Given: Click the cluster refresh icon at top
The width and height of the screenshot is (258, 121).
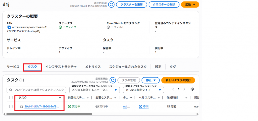Looking at the screenshot, I should [x=111, y=5].
